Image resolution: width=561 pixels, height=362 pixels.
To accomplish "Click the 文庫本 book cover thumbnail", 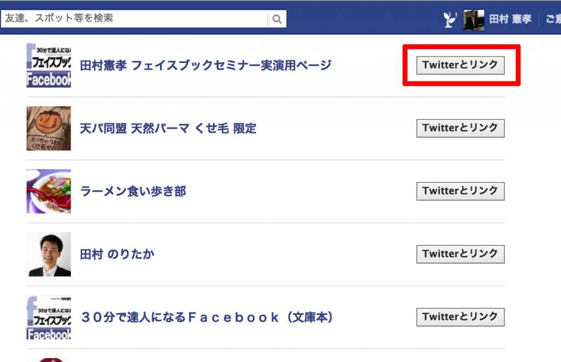I will [x=49, y=317].
